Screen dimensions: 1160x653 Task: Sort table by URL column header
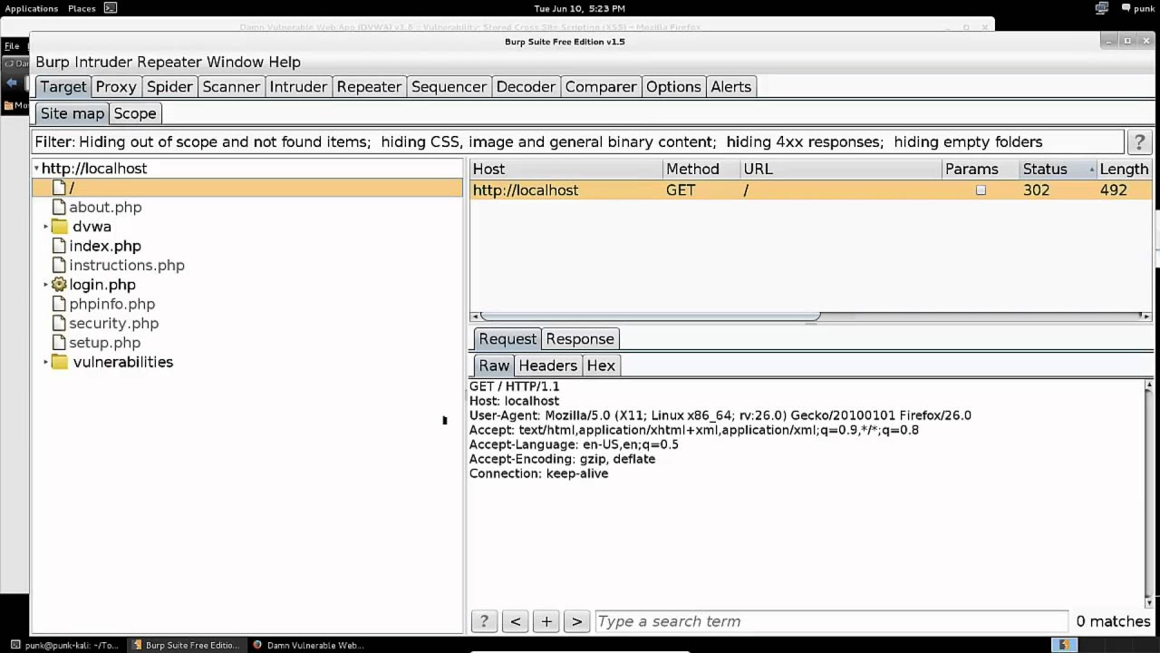pyautogui.click(x=841, y=169)
